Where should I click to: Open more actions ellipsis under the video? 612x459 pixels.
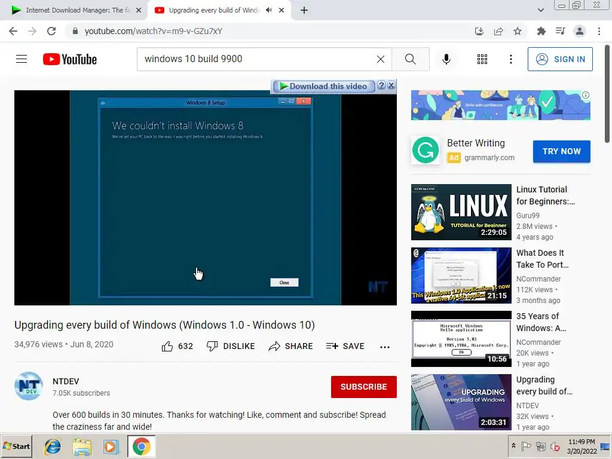pos(385,347)
